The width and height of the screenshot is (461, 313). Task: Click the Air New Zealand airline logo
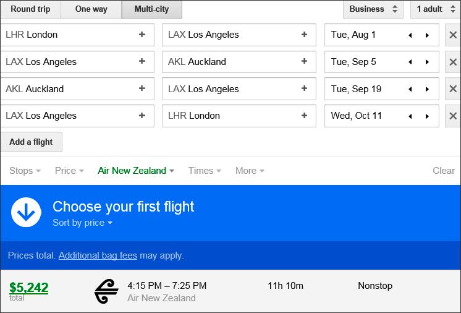point(106,291)
